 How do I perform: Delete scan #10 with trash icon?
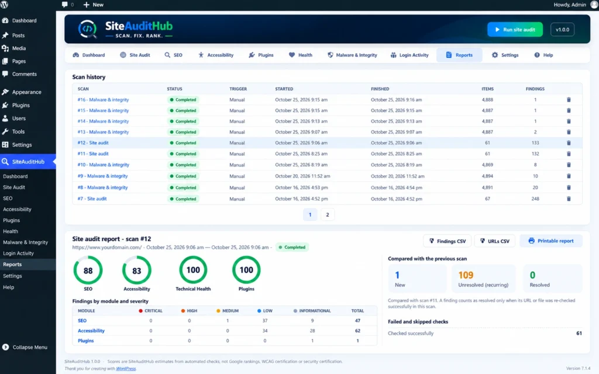pyautogui.click(x=569, y=165)
